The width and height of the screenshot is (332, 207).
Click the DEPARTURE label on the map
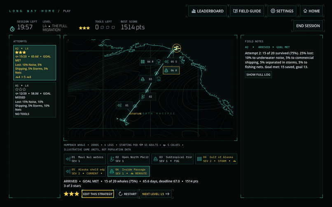[x=135, y=114]
